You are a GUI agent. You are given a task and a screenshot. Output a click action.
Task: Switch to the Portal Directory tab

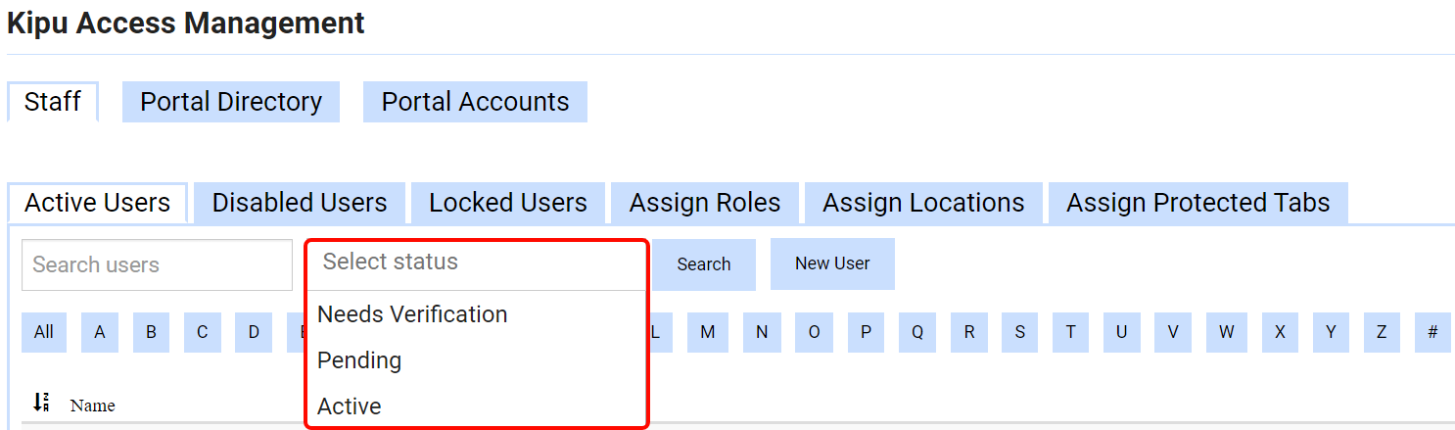[231, 102]
